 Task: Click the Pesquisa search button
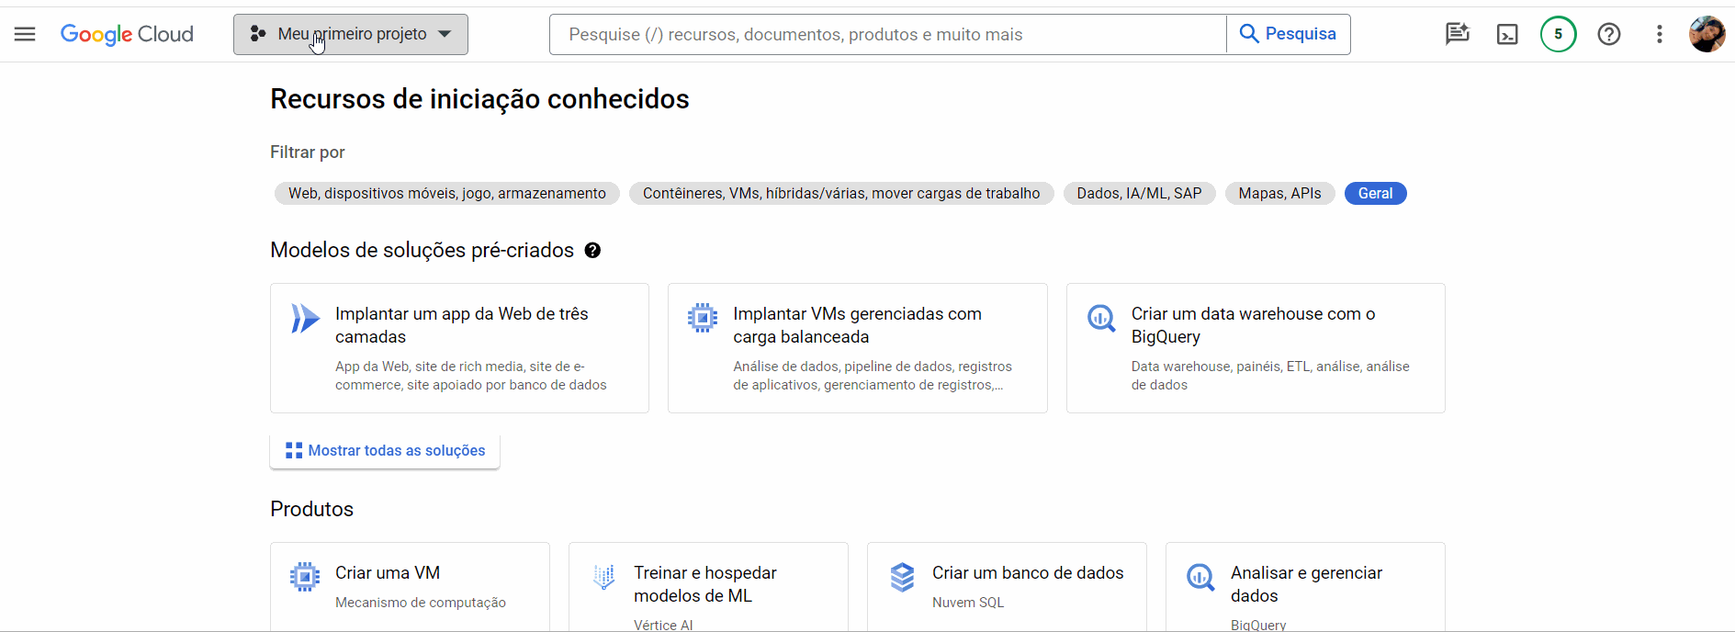pyautogui.click(x=1289, y=34)
